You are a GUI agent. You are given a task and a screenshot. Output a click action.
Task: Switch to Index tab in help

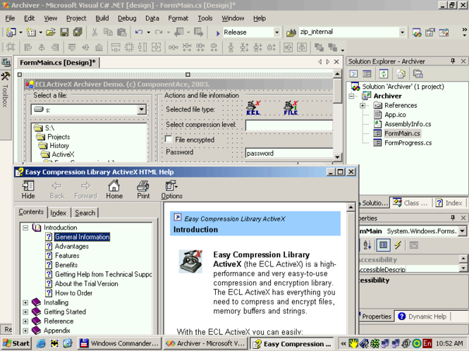(x=58, y=213)
